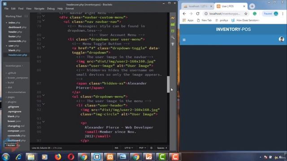Open changelog.md in project tree
Image resolution: width=287 pixels, height=161 pixels.
tap(16, 126)
